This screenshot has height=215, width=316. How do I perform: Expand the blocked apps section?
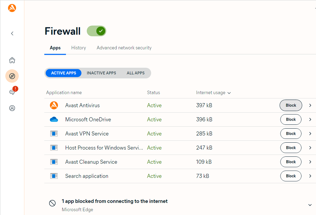point(310,205)
